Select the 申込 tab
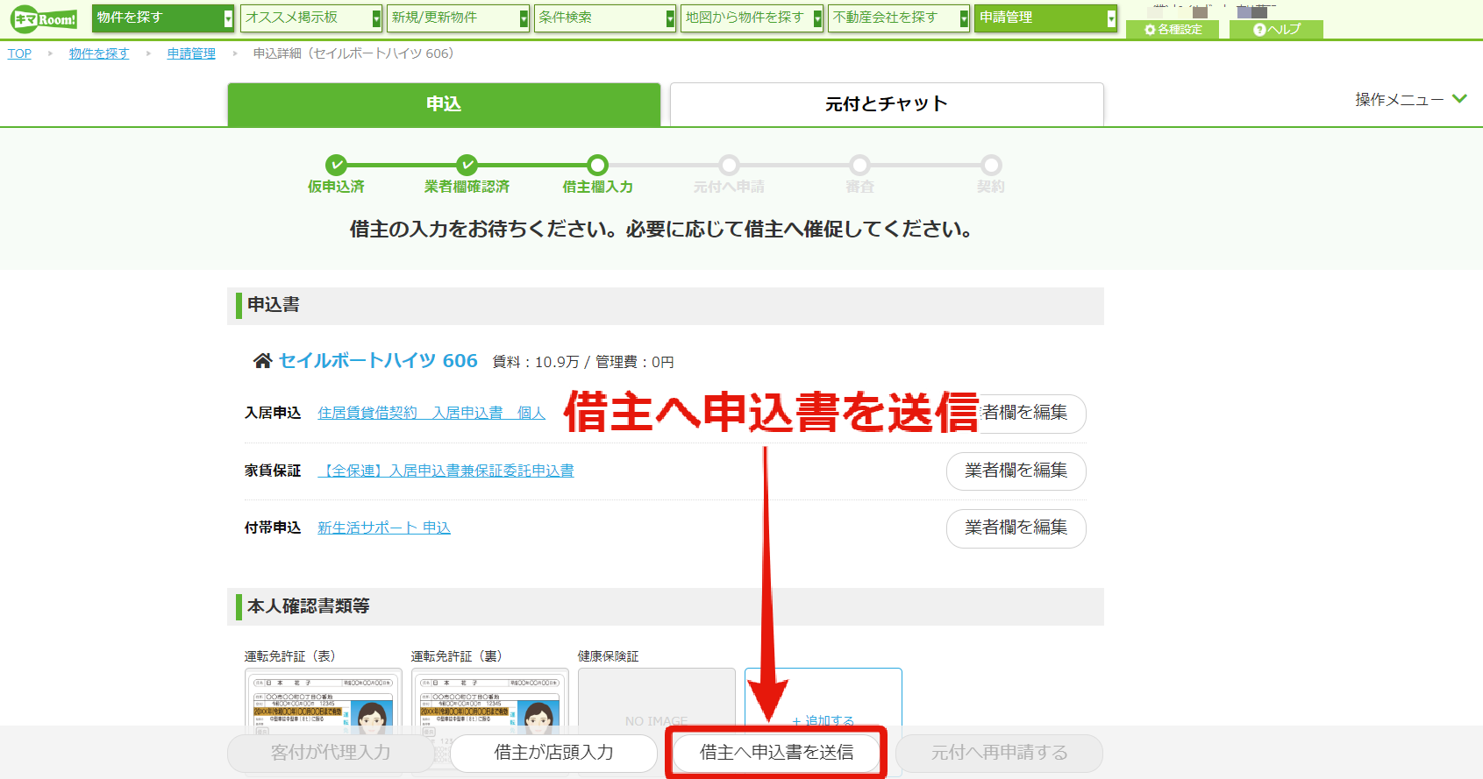Screen dimensions: 1483x779 (x=444, y=104)
